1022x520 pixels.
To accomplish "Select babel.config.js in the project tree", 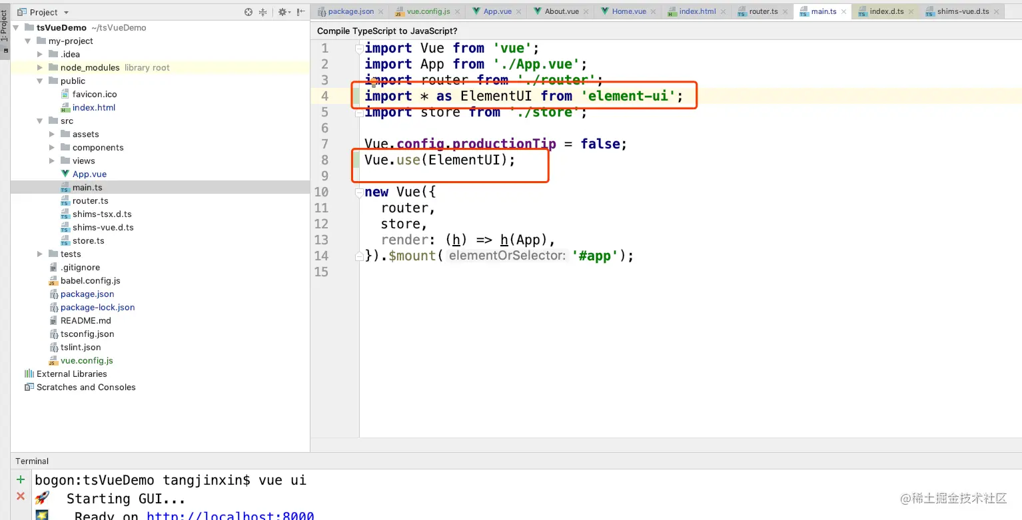I will pyautogui.click(x=91, y=281).
